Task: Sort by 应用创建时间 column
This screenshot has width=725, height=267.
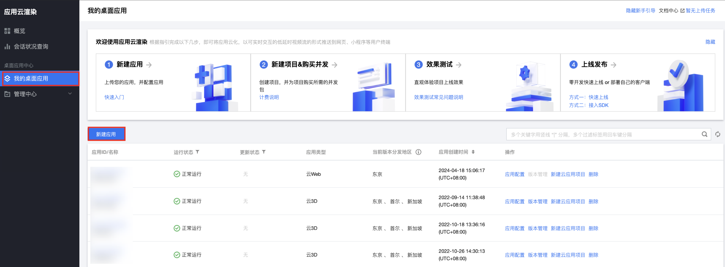Action: click(x=473, y=152)
